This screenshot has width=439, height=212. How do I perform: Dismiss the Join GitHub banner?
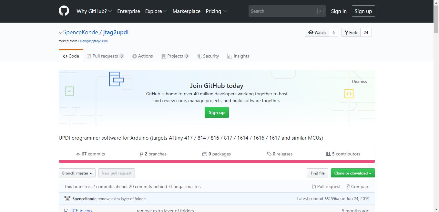tap(359, 81)
